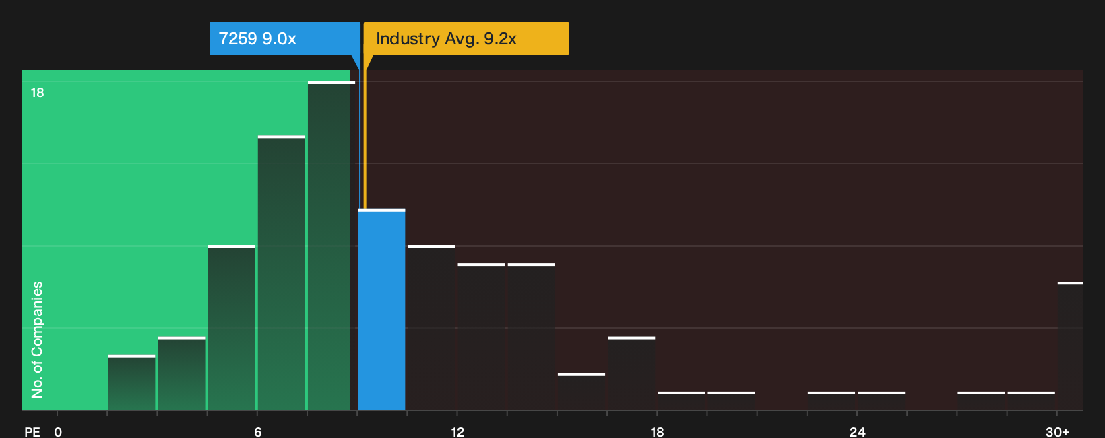Viewport: 1105px width, 438px height.
Task: Click the 30+ overflow bar at chart edge
Action: click(x=1071, y=346)
